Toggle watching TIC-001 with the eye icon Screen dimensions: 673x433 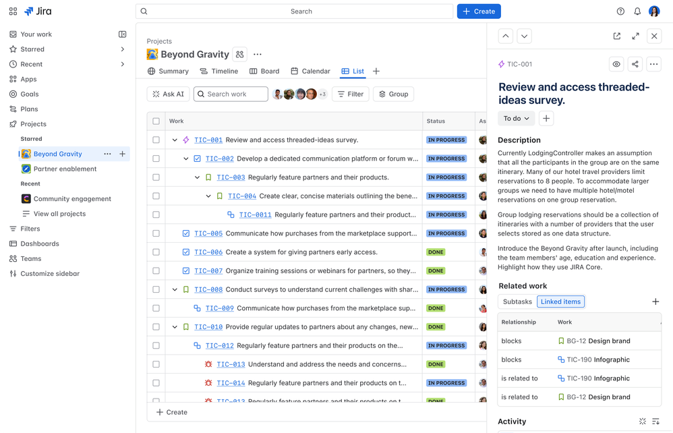tap(616, 64)
